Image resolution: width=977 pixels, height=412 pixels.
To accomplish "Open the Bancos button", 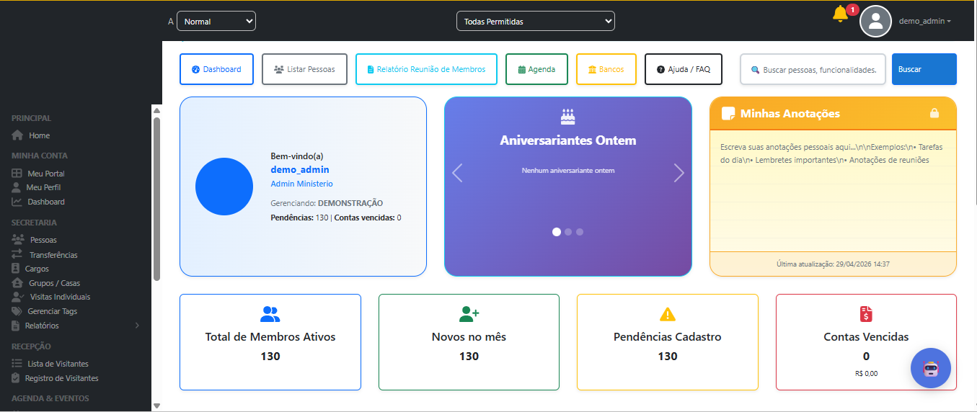I will click(606, 69).
